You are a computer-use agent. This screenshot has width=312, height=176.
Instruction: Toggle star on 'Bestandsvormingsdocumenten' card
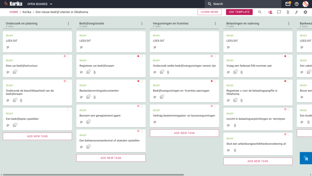pos(138,81)
